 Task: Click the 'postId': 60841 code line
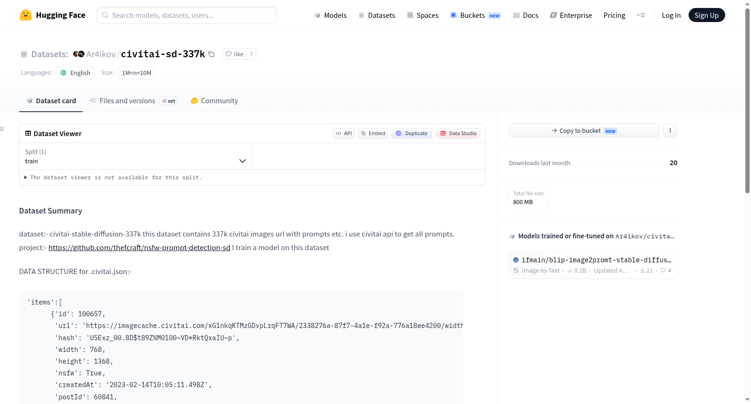86,397
